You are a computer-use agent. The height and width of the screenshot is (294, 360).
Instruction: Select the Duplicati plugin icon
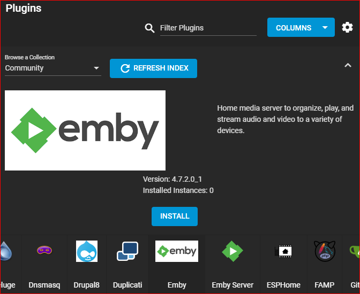[127, 251]
